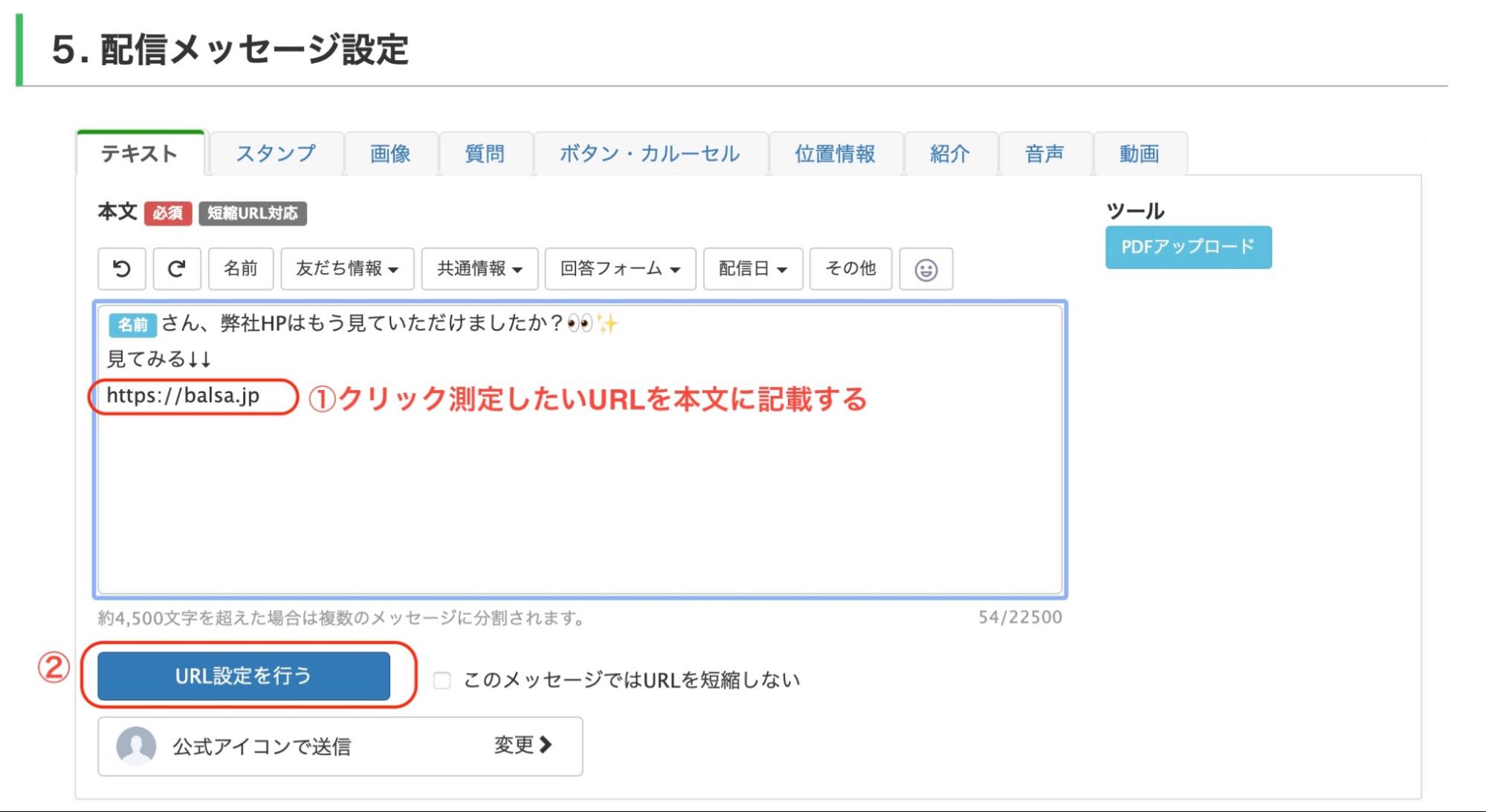Open the その他 insert option
The height and width of the screenshot is (812, 1486).
click(x=851, y=269)
